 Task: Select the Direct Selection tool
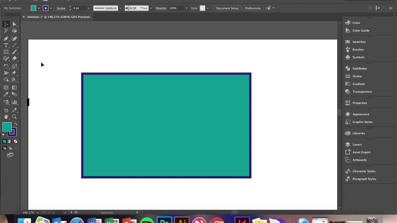(x=14, y=24)
